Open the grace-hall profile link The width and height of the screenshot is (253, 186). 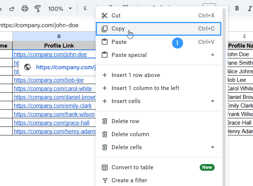click(x=52, y=123)
